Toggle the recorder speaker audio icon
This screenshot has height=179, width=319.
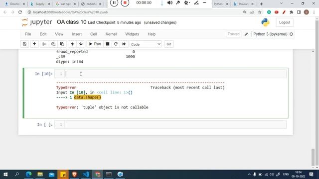pyautogui.click(x=169, y=2)
